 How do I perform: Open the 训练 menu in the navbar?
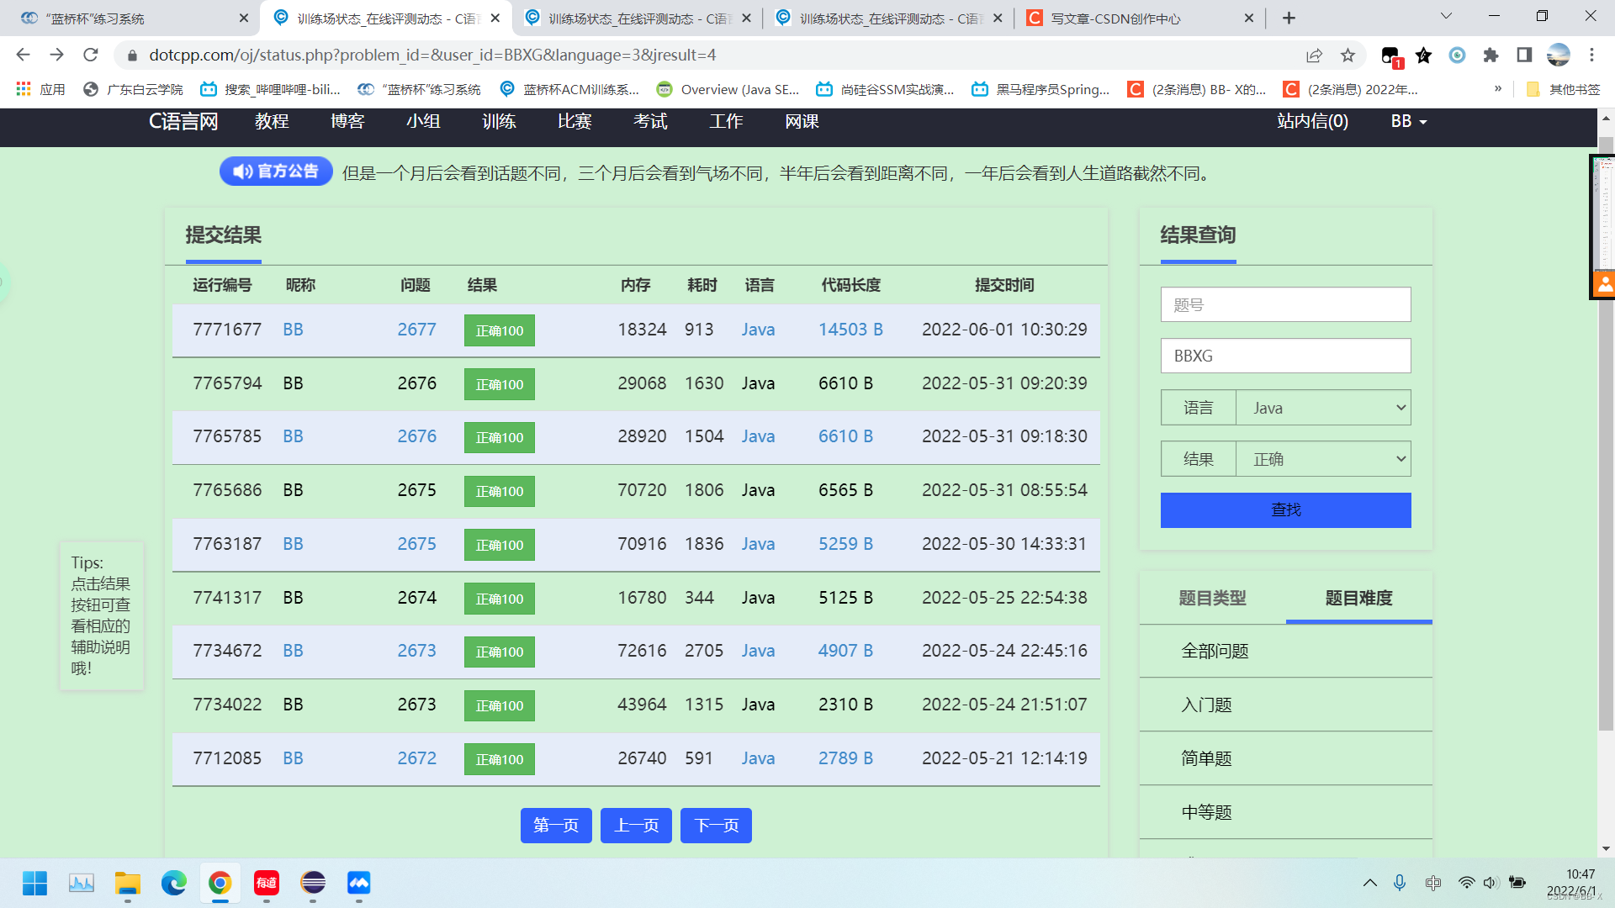tap(497, 121)
